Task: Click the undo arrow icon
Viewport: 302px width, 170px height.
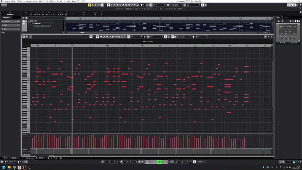Action: point(3,5)
